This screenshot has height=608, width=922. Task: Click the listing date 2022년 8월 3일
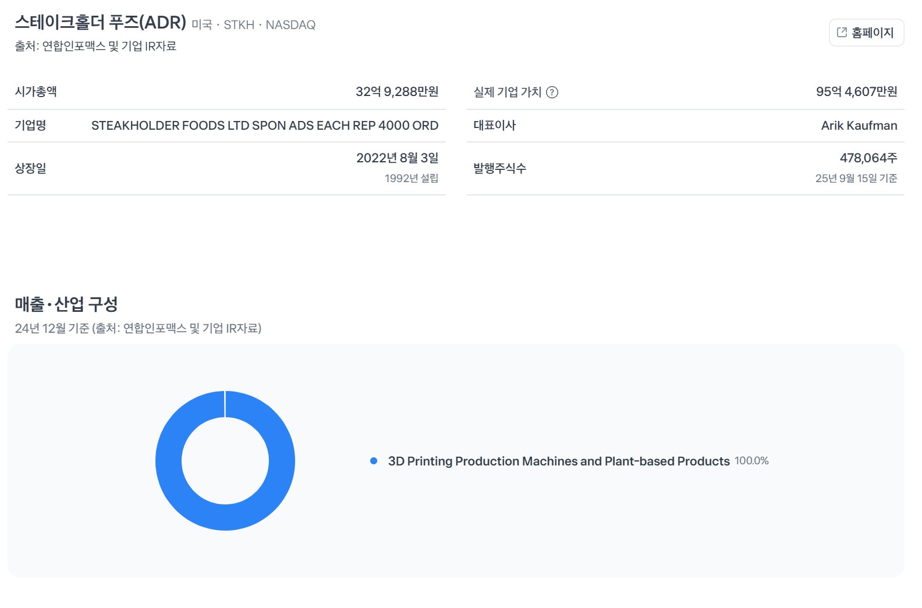pyautogui.click(x=398, y=158)
